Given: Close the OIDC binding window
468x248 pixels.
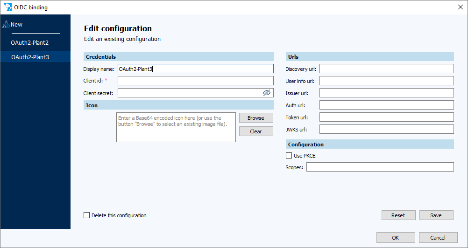Looking at the screenshot, I should coord(460,7).
